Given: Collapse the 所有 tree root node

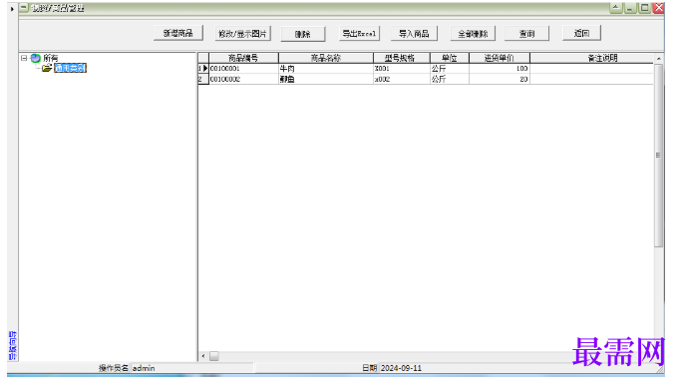Looking at the screenshot, I should coord(24,58).
